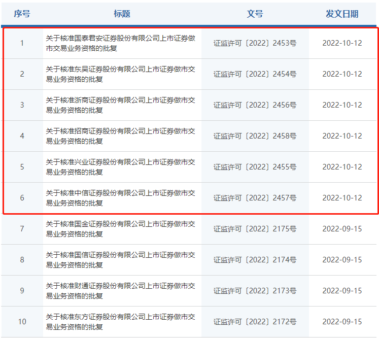Image resolution: width=379 pixels, height=338 pixels.
Task: Select document number 证监许可〔2022〕2174号
Action: [255, 260]
